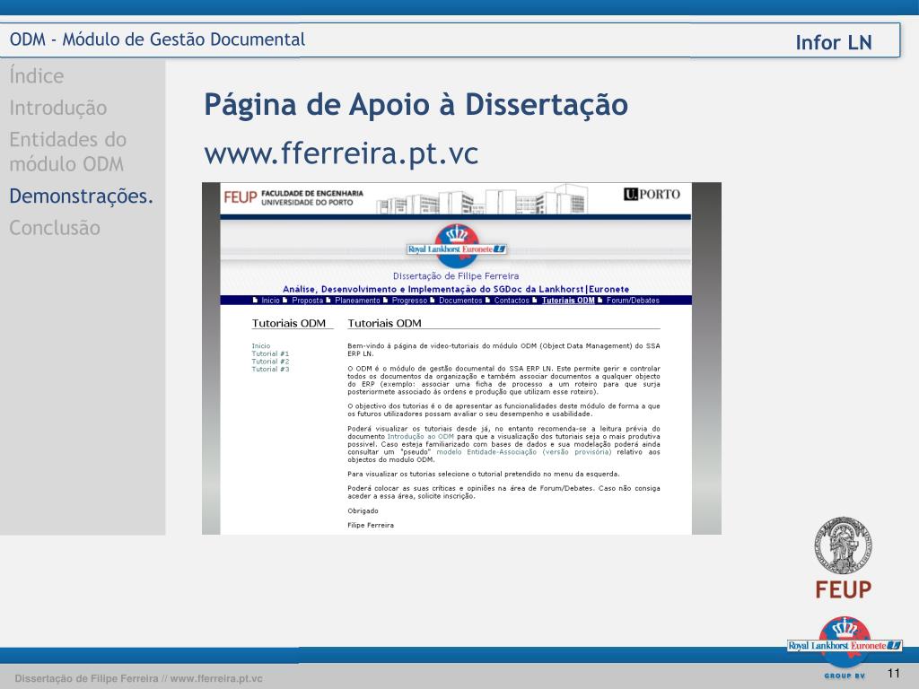Click the FEUP seal emblem at right
The width and height of the screenshot is (919, 689).
[843, 545]
